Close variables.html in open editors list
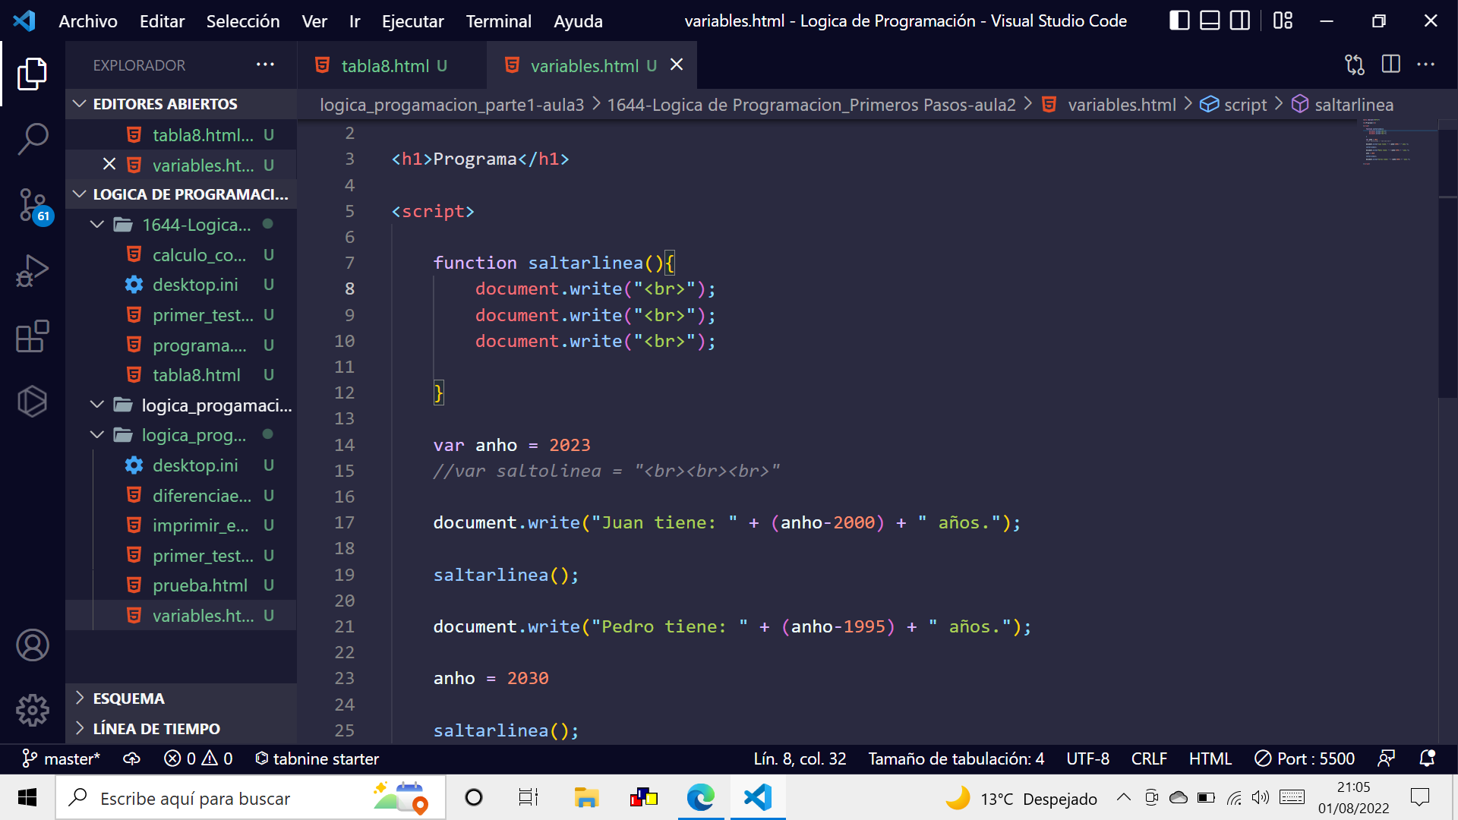 pyautogui.click(x=109, y=164)
